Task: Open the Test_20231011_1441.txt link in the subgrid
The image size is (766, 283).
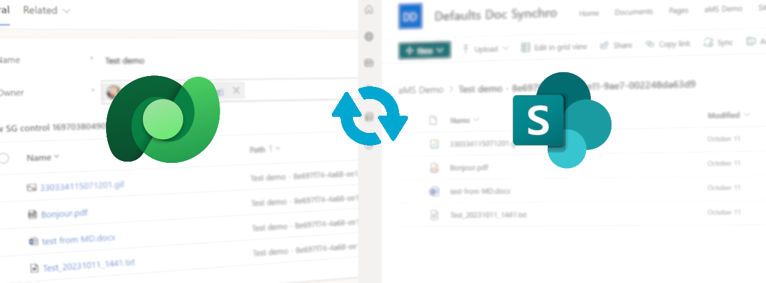Action: pyautogui.click(x=89, y=265)
